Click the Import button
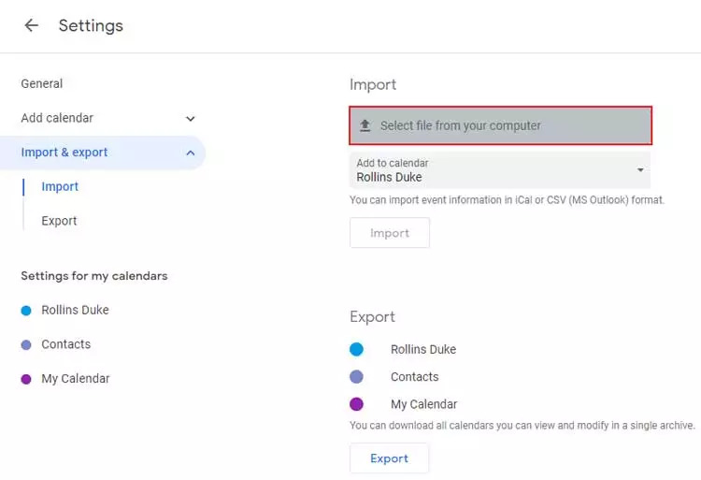The image size is (701, 480). coord(390,233)
